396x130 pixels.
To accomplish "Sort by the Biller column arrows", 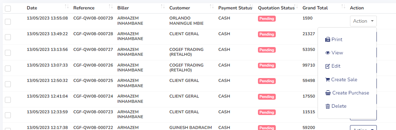I will click(163, 7).
